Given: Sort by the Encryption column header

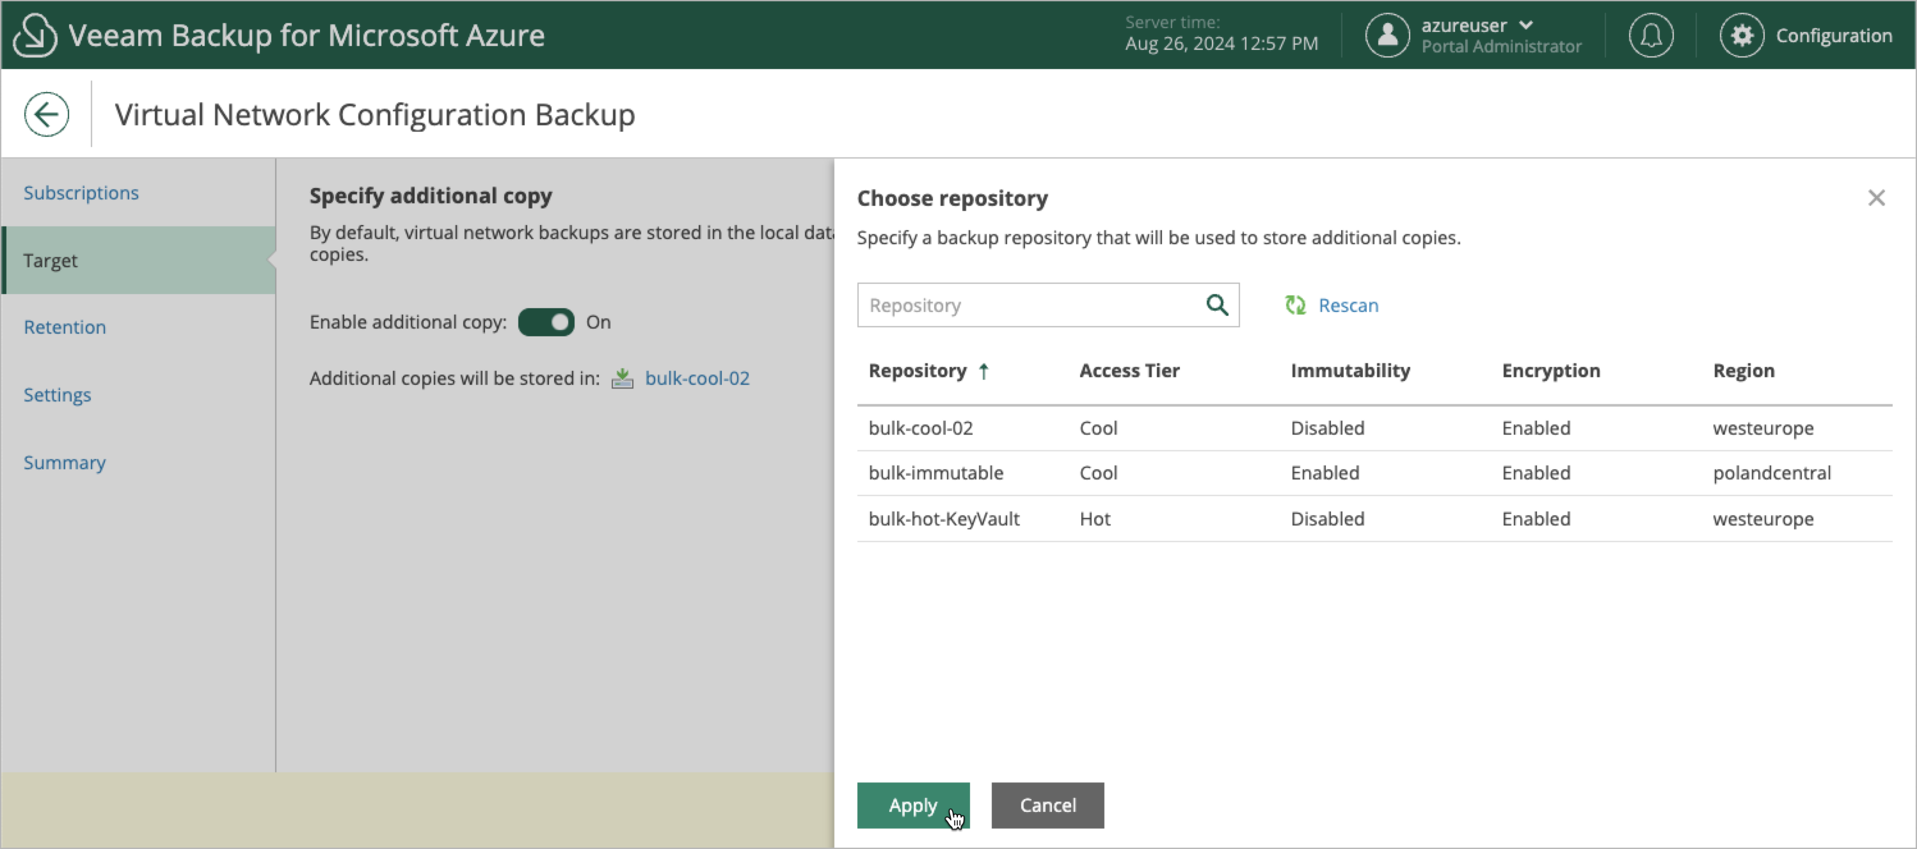Looking at the screenshot, I should [1550, 371].
